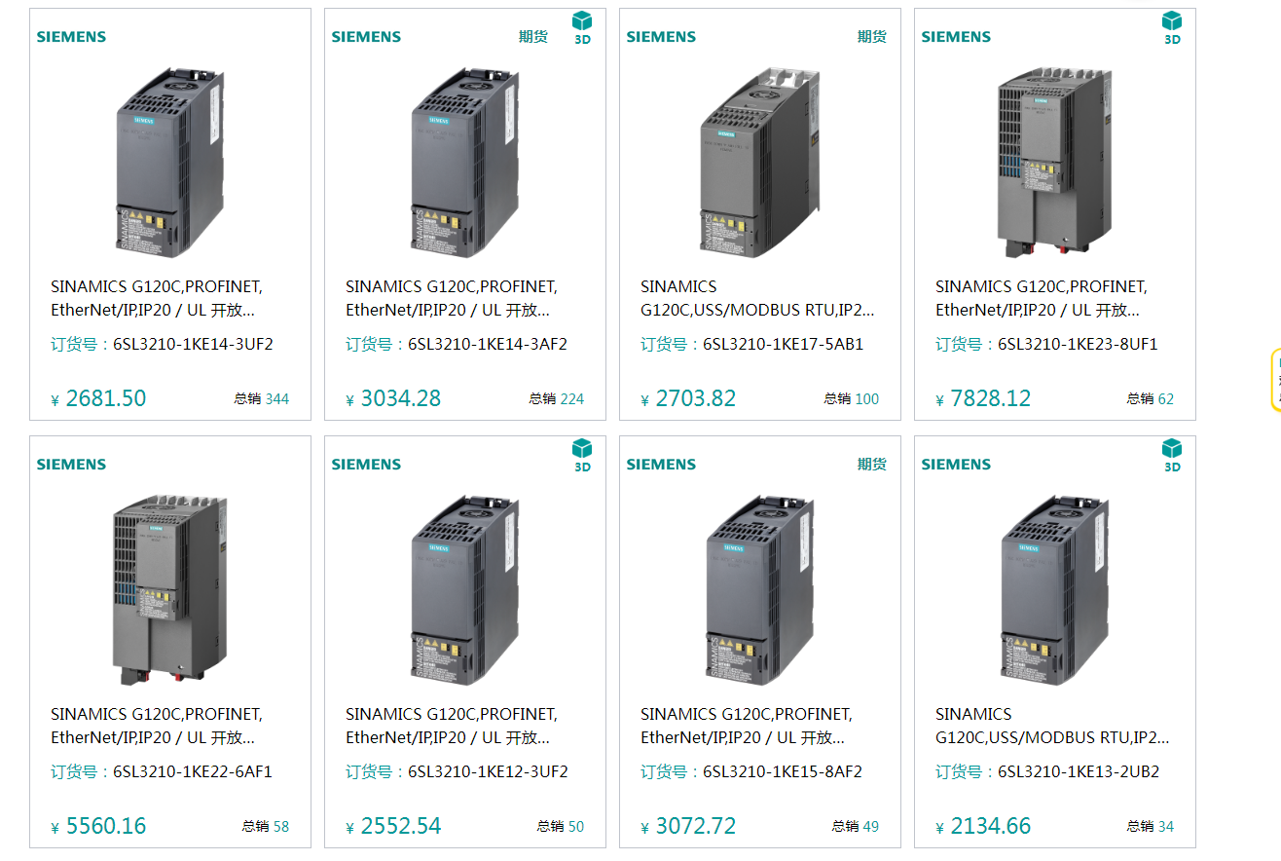Select the price ¥ 3034.28

(x=393, y=398)
